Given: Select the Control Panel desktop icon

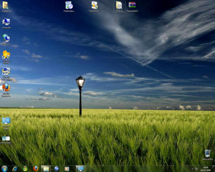Looking at the screenshot, I should pos(6,121).
